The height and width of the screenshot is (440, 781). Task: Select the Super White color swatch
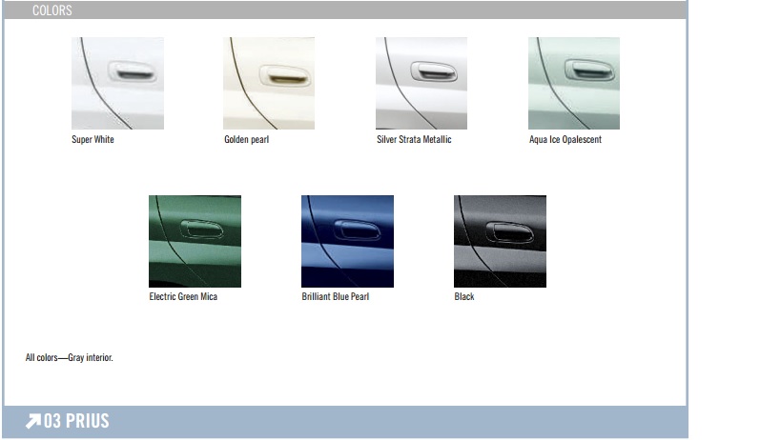coord(117,83)
